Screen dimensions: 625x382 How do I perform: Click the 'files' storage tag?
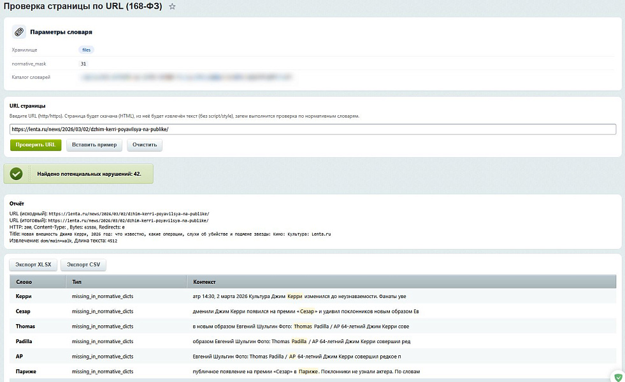pos(87,50)
